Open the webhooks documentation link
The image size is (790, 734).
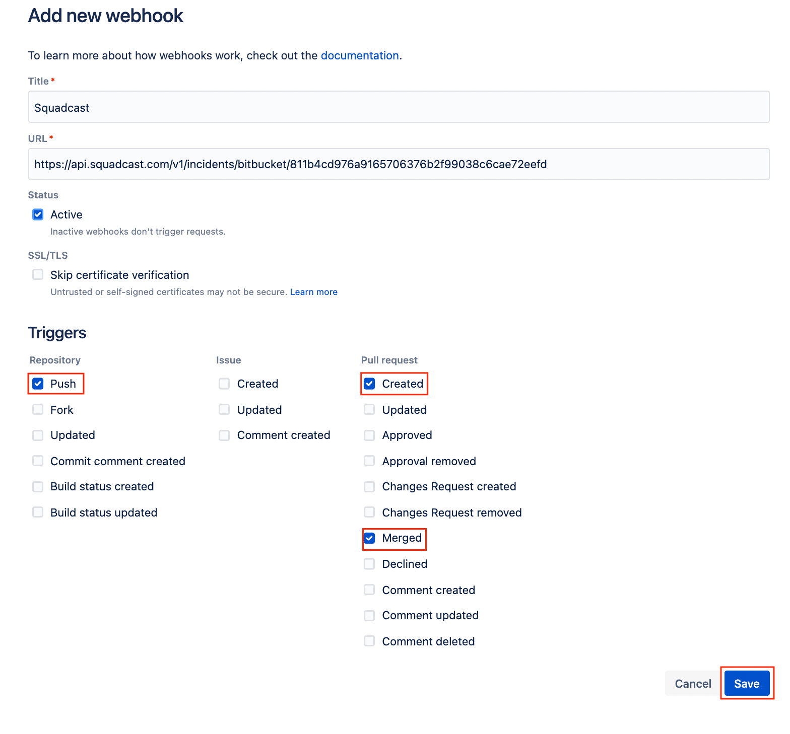click(x=360, y=55)
